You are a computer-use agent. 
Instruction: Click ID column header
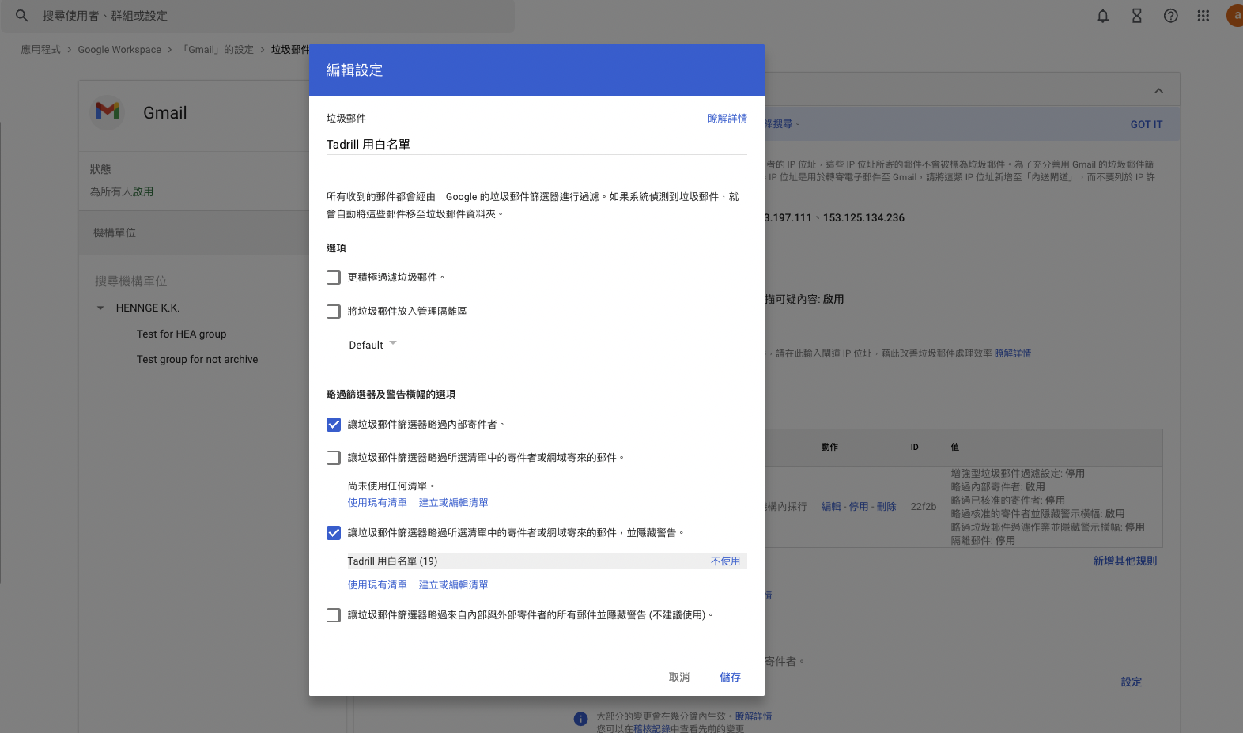914,448
